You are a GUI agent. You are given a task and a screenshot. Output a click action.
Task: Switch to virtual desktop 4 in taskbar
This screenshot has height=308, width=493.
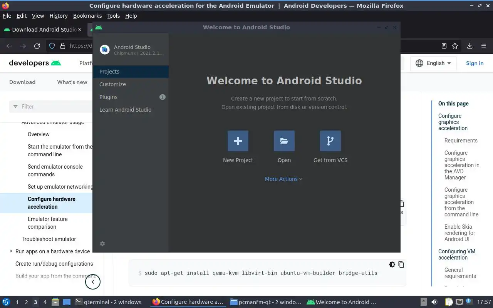point(45,302)
